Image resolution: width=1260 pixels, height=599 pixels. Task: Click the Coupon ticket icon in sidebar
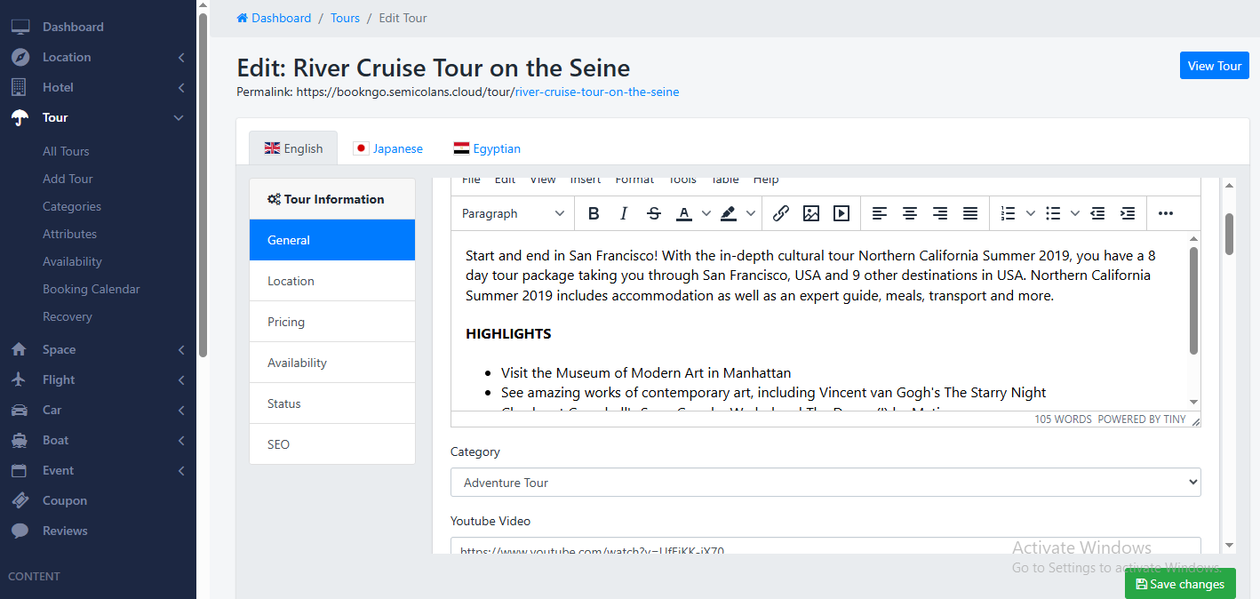[20, 500]
